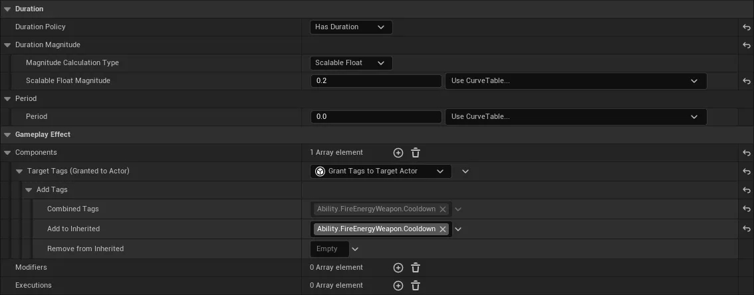The height and width of the screenshot is (295, 754).
Task: Open the Add to Inherited tag picker
Action: coord(458,229)
